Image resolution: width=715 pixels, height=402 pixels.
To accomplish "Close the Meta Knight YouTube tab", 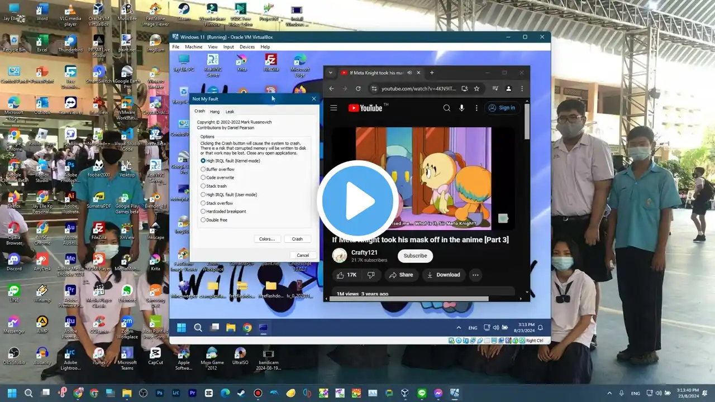I will point(420,73).
